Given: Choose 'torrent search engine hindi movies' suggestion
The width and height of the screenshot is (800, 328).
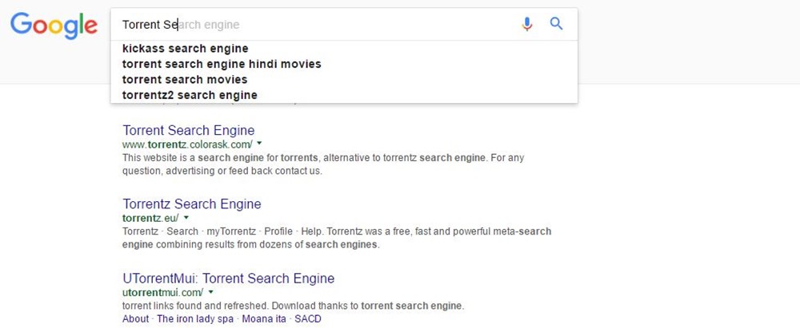Looking at the screenshot, I should pos(222,64).
